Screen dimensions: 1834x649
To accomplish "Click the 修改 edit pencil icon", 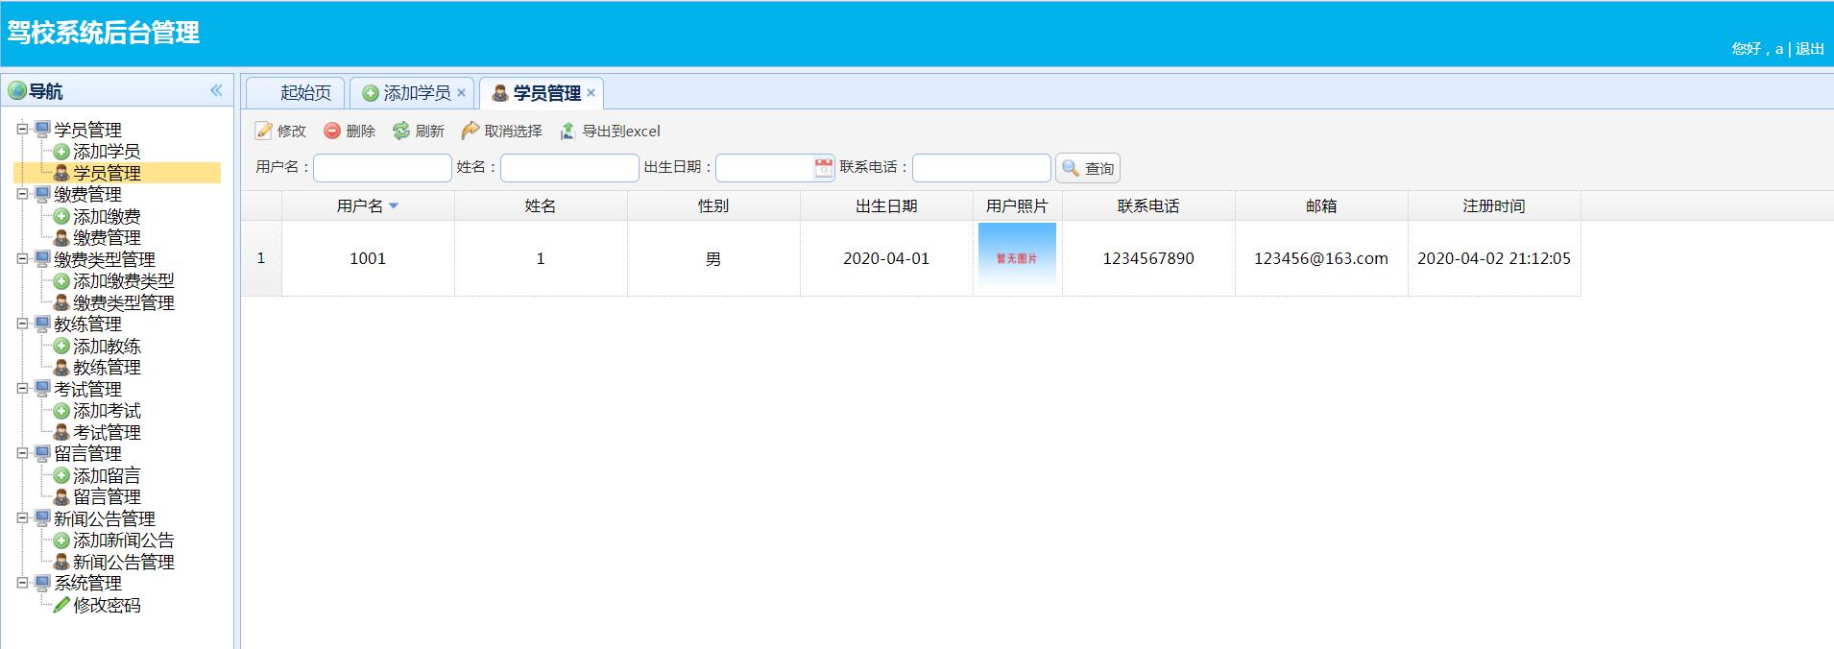I will pos(264,131).
